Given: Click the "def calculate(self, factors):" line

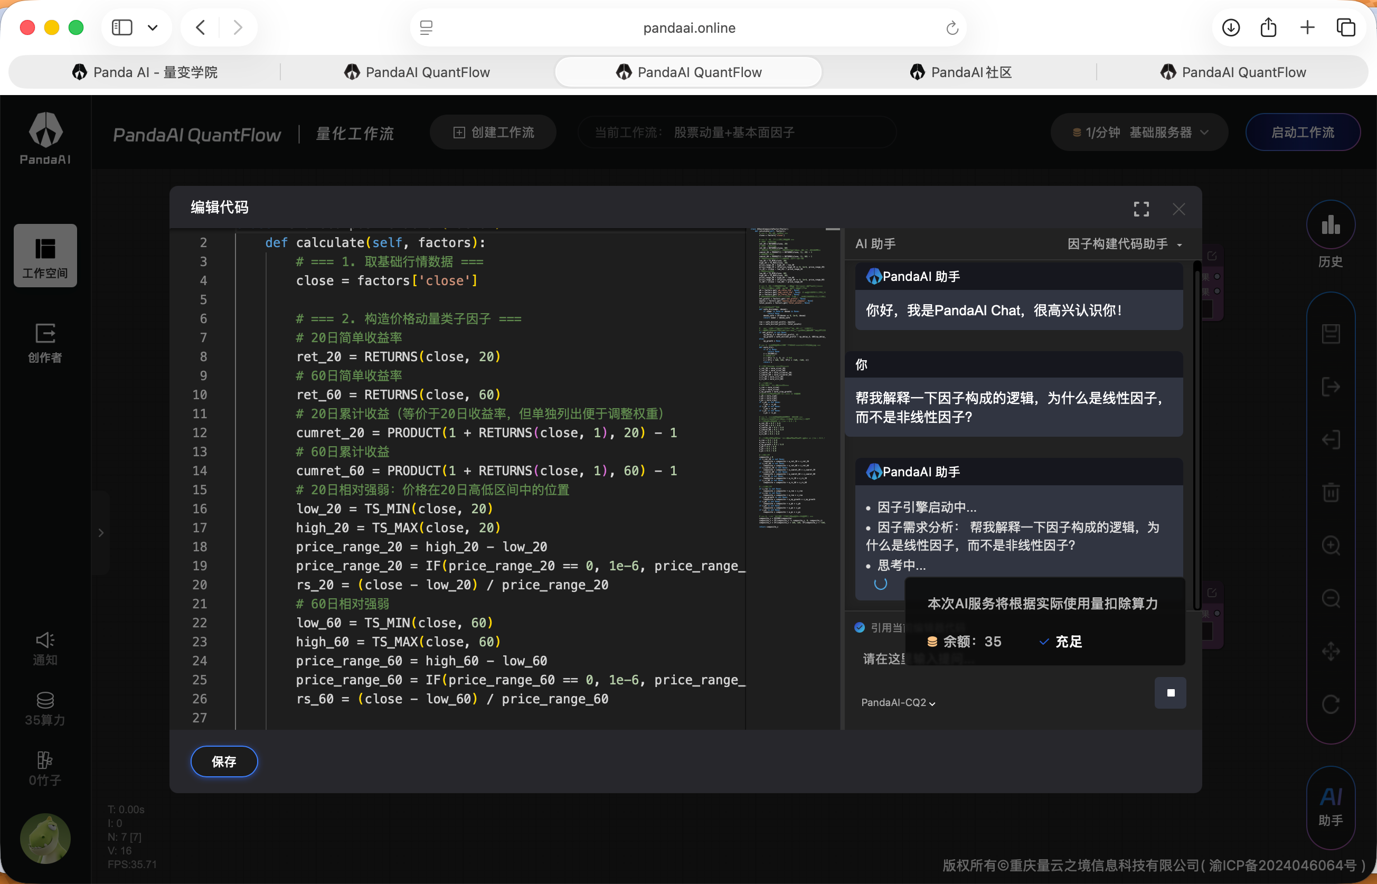Looking at the screenshot, I should point(375,243).
